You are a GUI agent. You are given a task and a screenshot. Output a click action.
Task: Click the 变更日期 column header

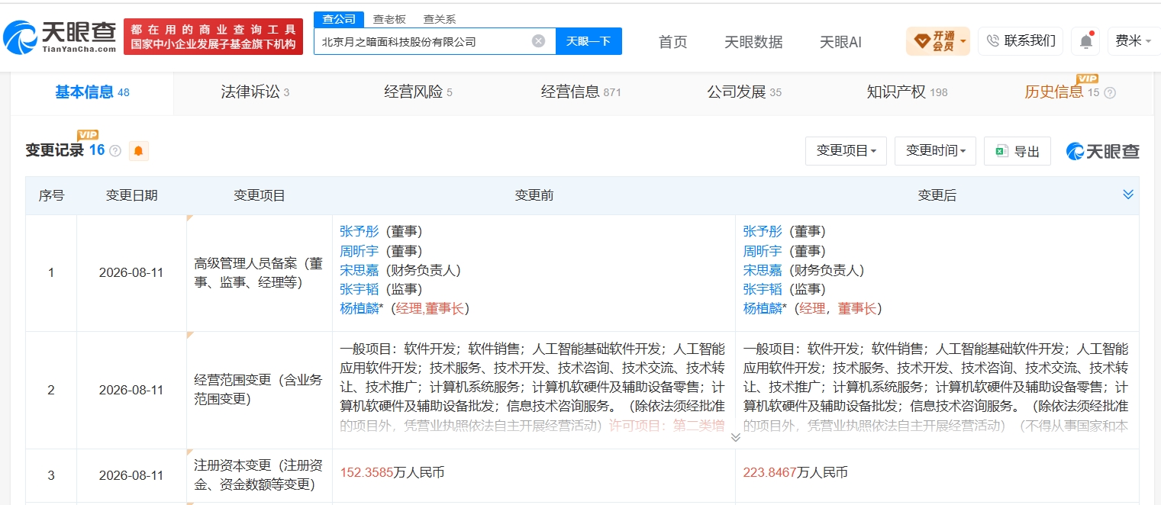tap(131, 195)
